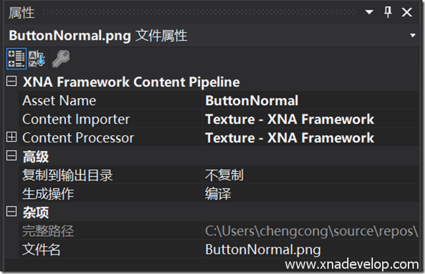Switch to the Categorized view icon
This screenshot has width=425, height=274.
(16, 59)
